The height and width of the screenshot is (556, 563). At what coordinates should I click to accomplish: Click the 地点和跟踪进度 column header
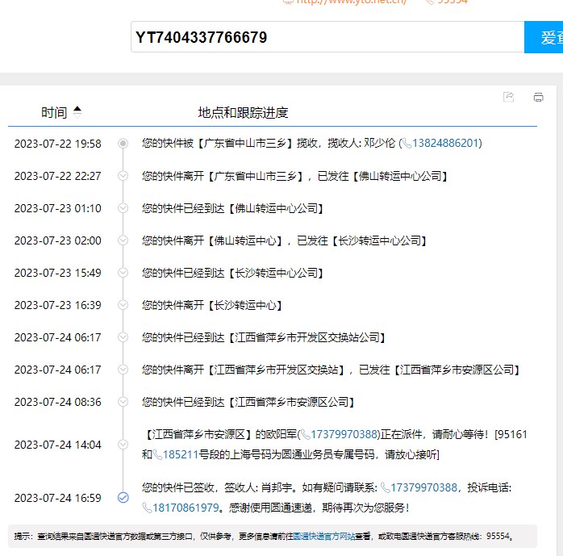click(243, 112)
